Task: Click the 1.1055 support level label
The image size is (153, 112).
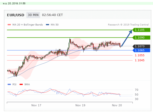Action: [x=140, y=55]
